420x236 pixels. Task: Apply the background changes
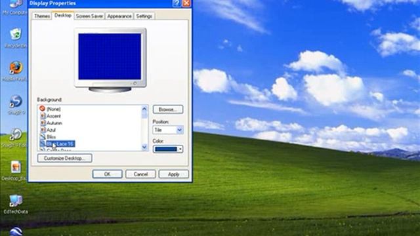click(173, 174)
